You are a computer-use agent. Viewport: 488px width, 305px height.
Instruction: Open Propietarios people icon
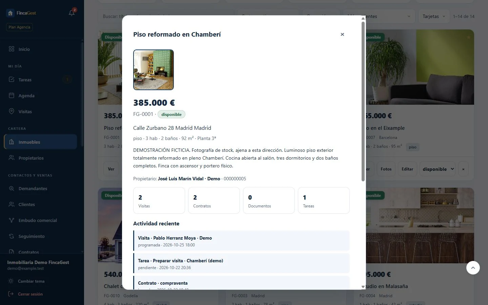point(12,158)
